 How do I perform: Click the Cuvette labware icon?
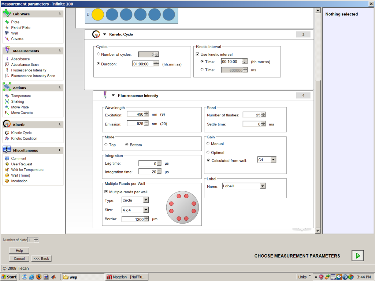[x=7, y=39]
